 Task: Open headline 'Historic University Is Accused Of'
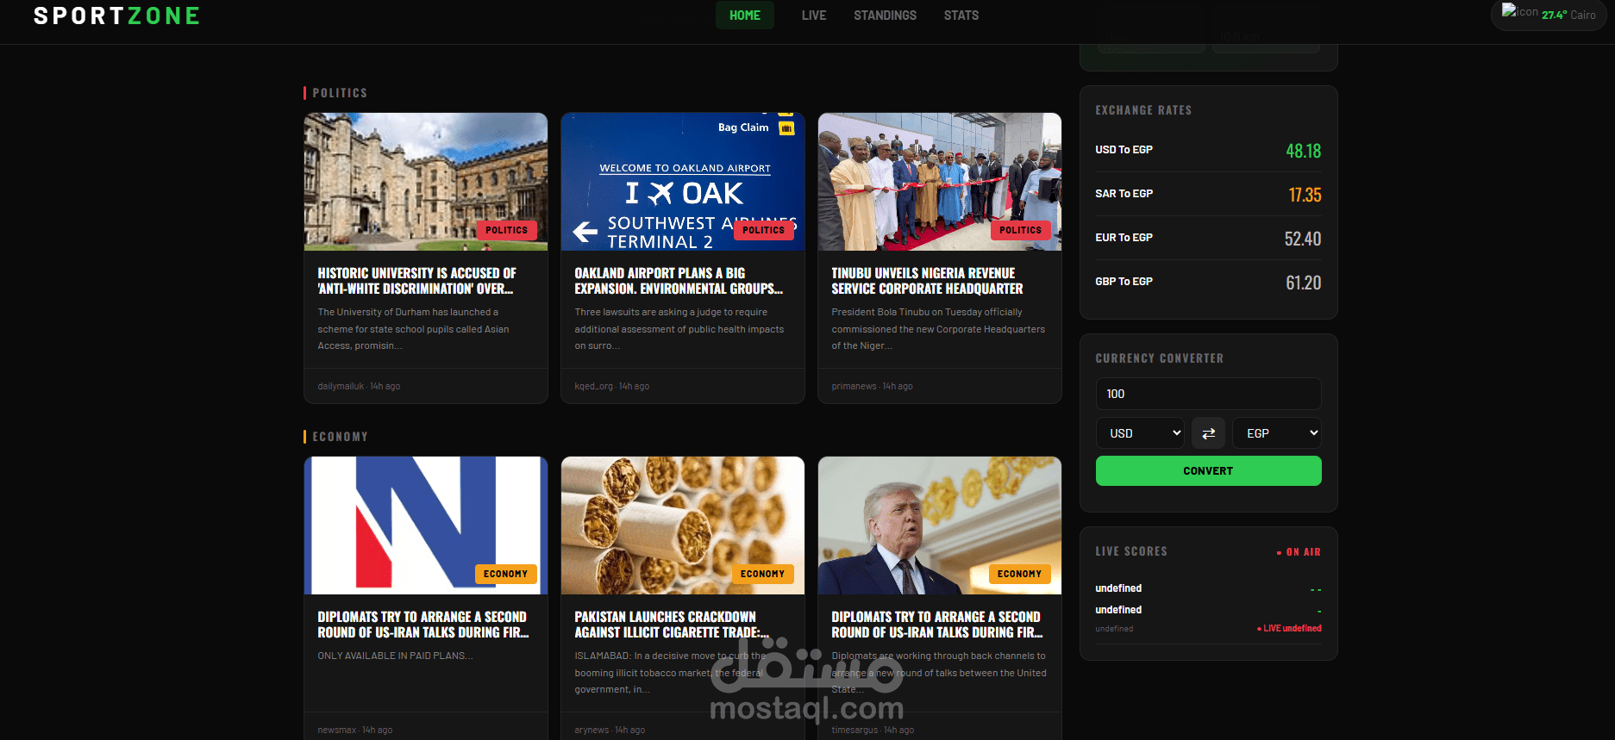[x=417, y=281]
